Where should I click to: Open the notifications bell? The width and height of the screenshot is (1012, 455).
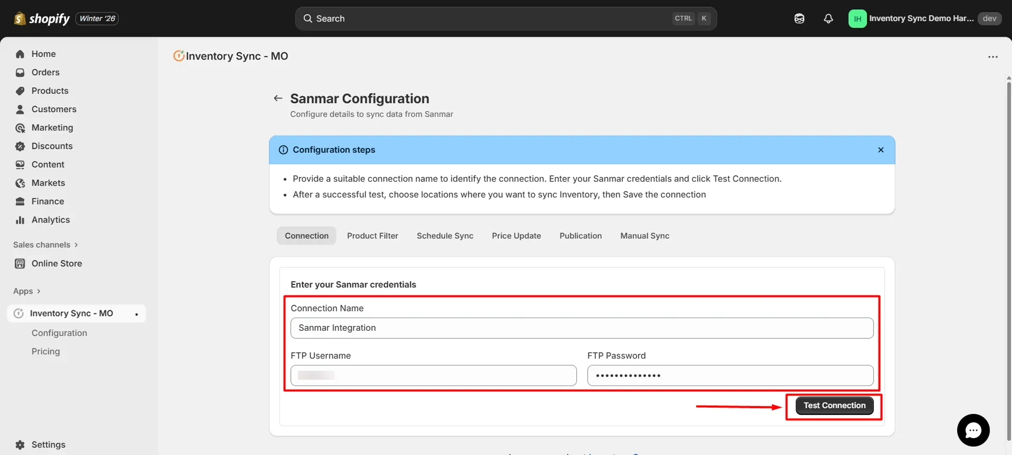point(828,18)
